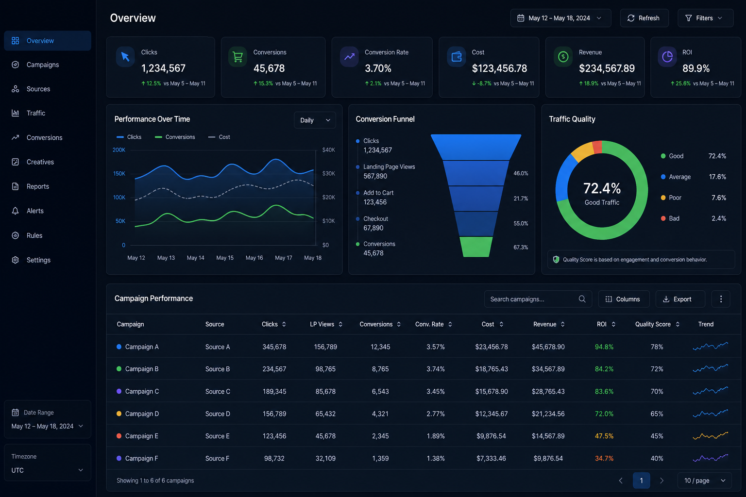Click the Clicks cursor icon on card
Viewport: 746px width, 497px height.
click(125, 57)
